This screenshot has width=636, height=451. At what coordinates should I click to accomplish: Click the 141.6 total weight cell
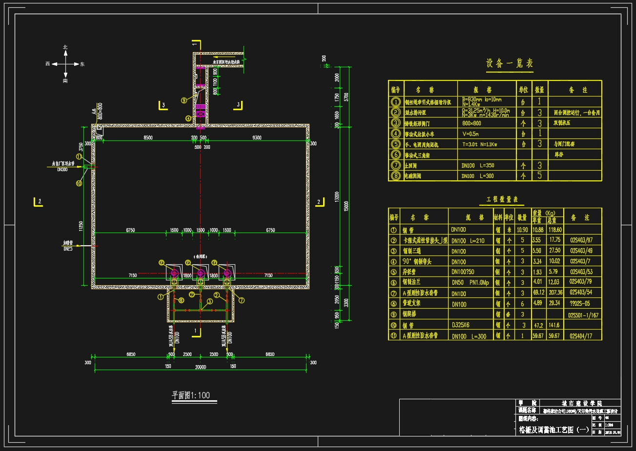pyautogui.click(x=554, y=325)
